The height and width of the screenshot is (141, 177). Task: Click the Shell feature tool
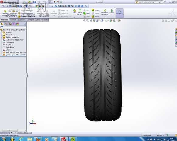tap(87, 17)
